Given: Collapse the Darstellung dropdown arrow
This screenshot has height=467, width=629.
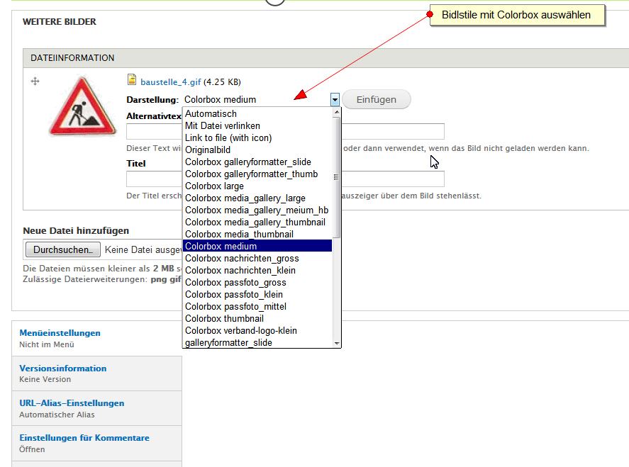Looking at the screenshot, I should click(x=335, y=100).
